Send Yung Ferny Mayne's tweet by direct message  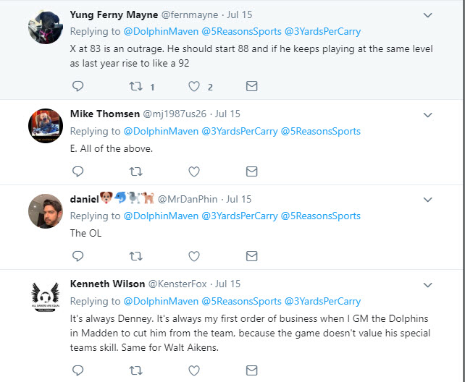(x=251, y=87)
